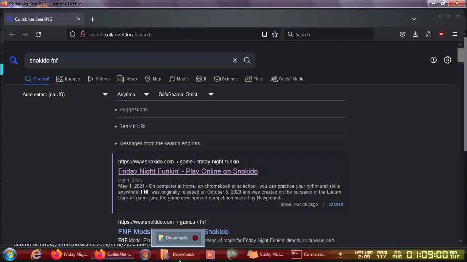Close the CollabNet SearXNG tab
467x262 pixels.
79,19
